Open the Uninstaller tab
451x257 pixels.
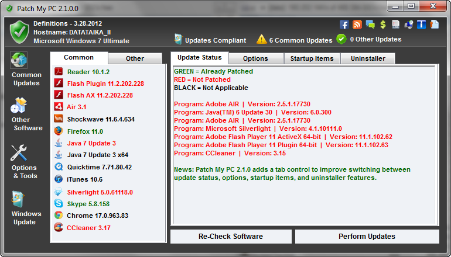[368, 58]
